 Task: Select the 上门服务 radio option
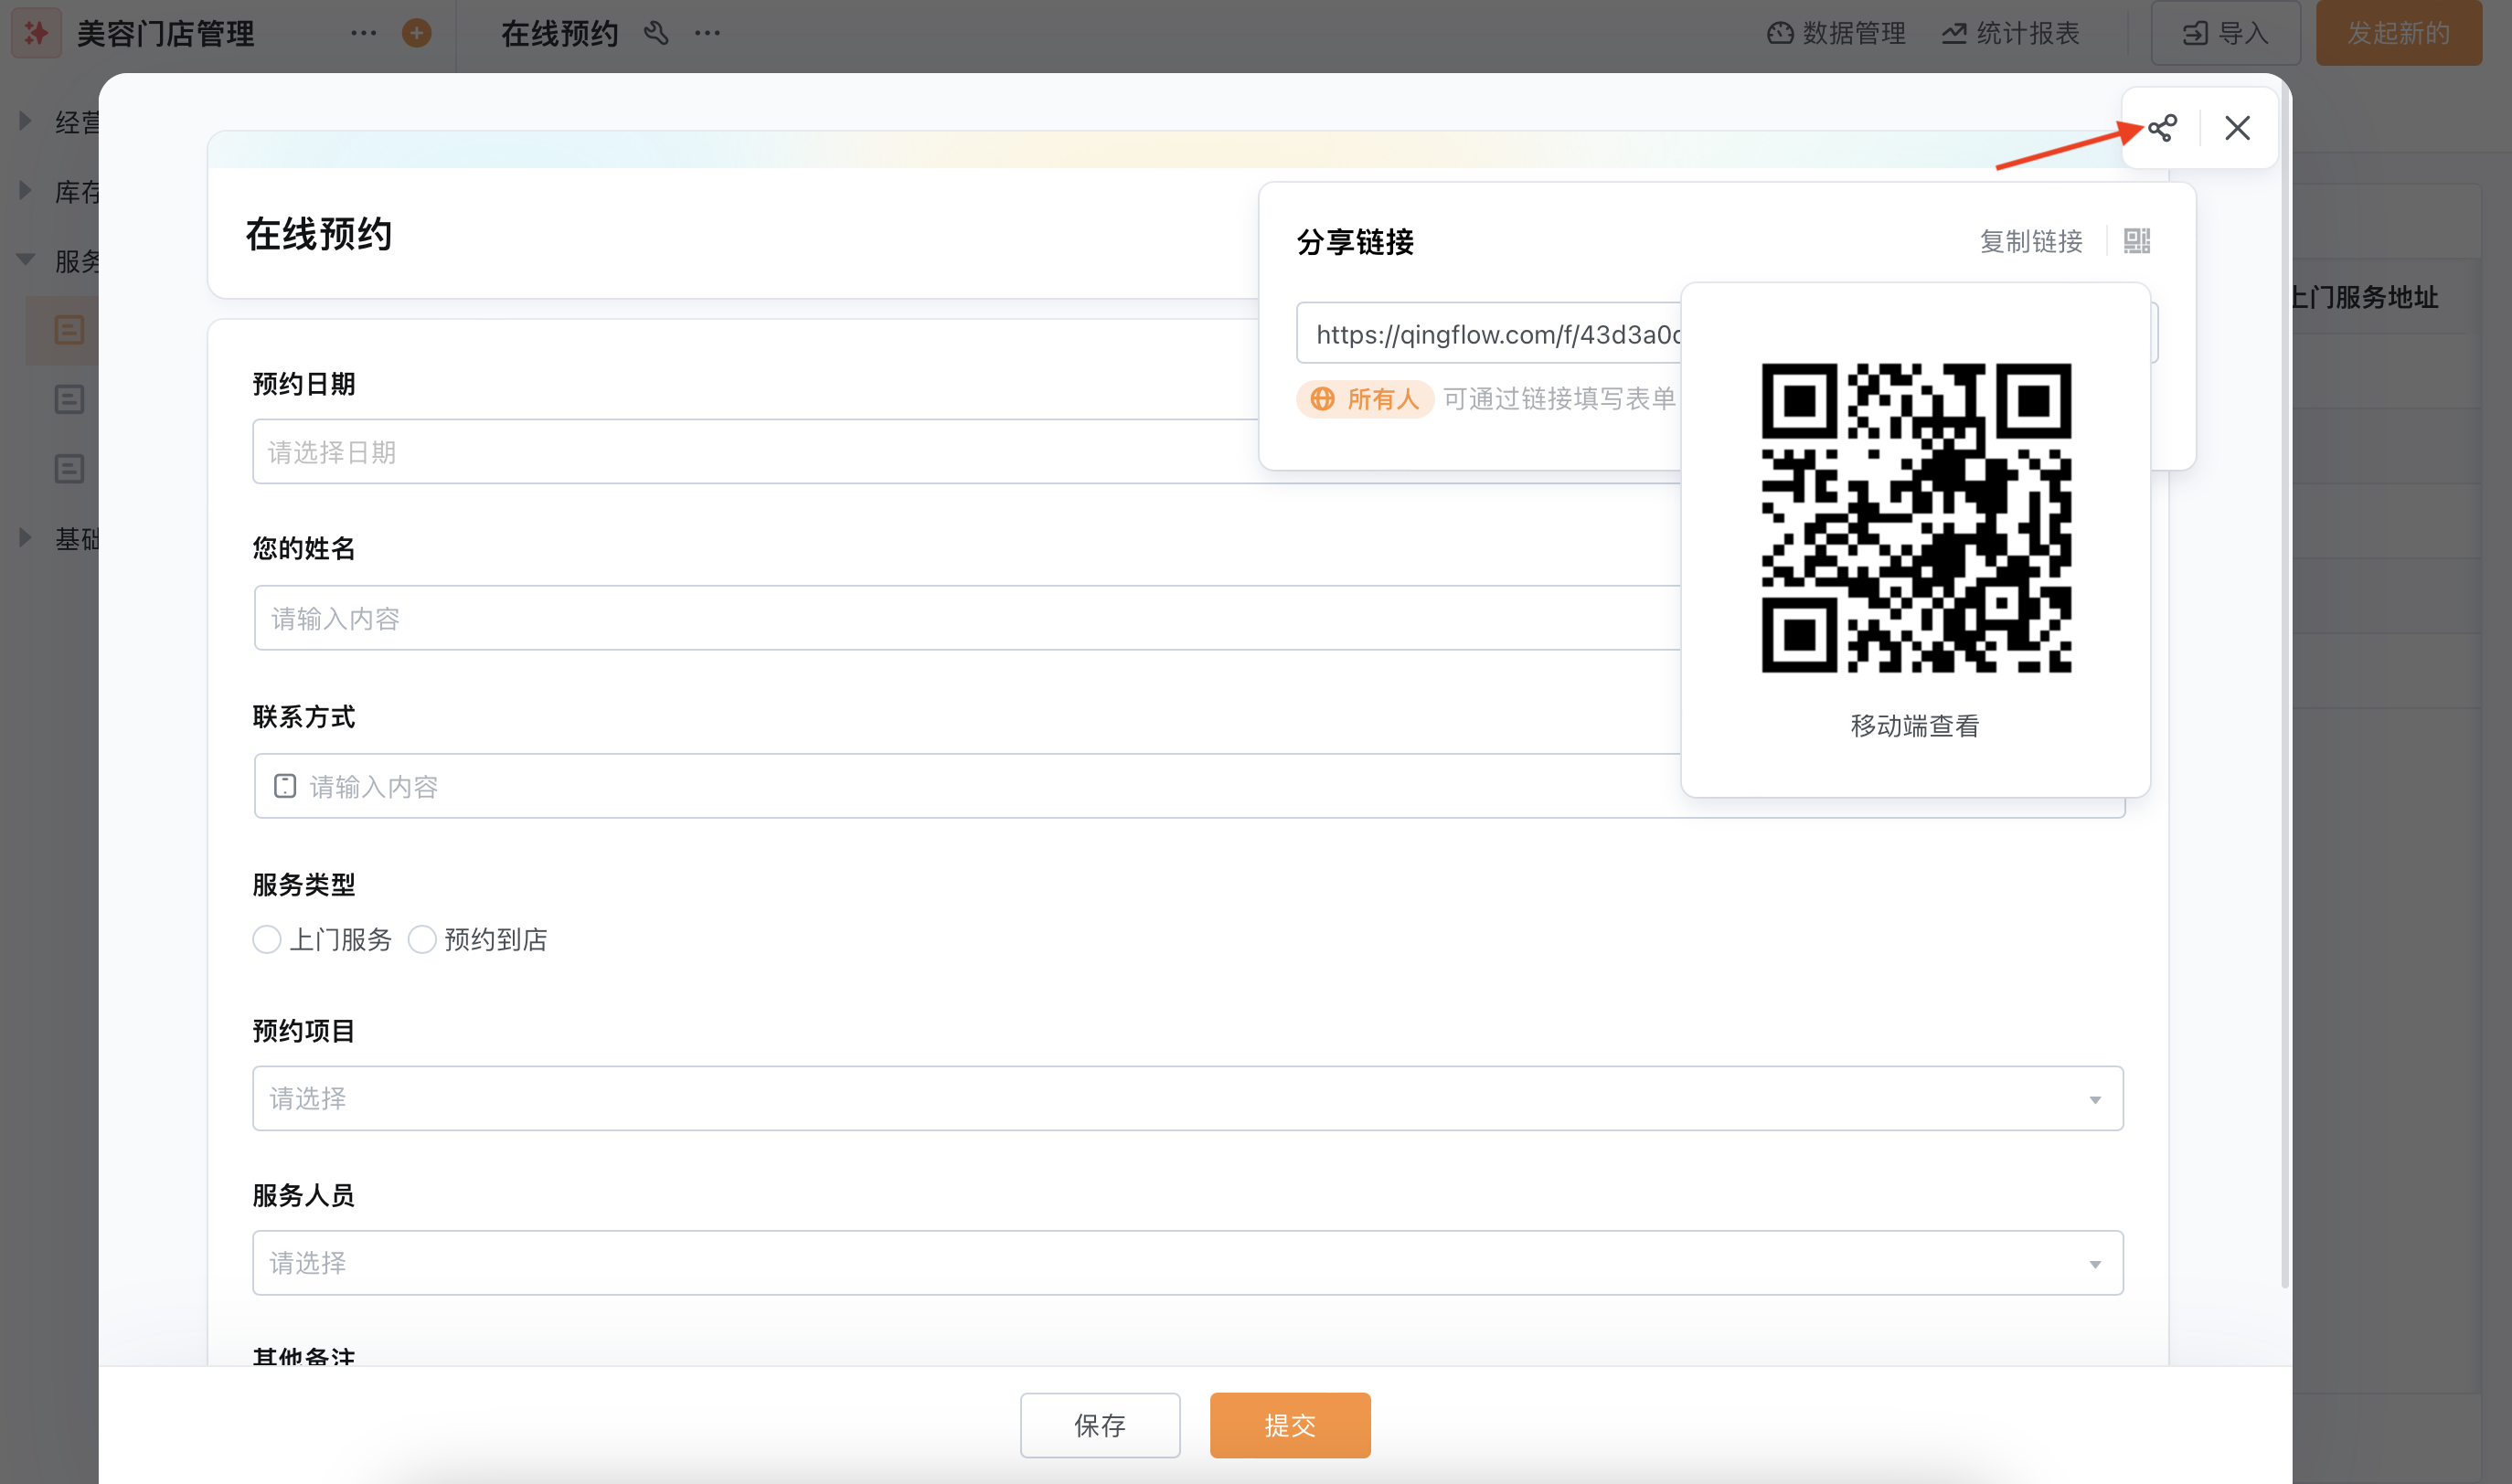(266, 940)
